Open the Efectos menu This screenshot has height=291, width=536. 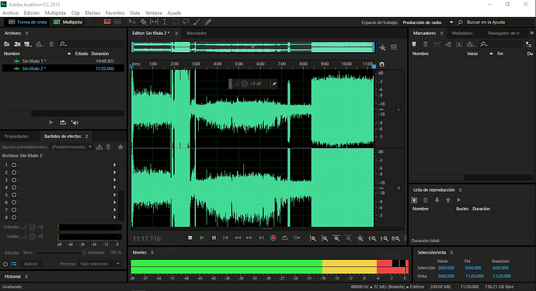coord(92,12)
